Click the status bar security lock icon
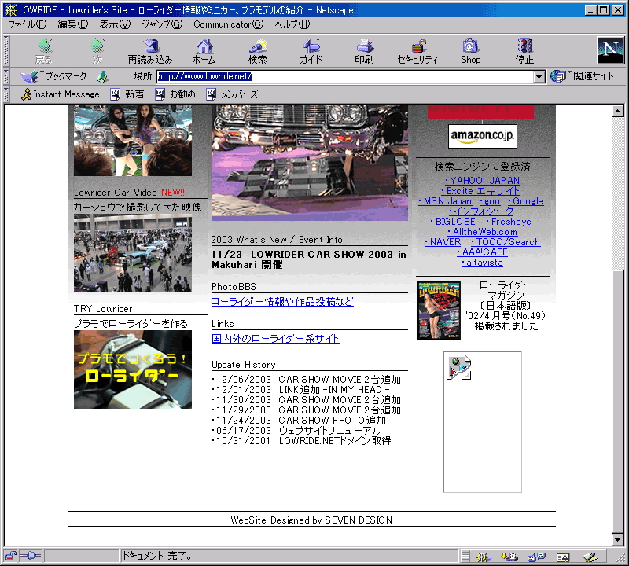Screen dimensions: 629x566 point(10,556)
